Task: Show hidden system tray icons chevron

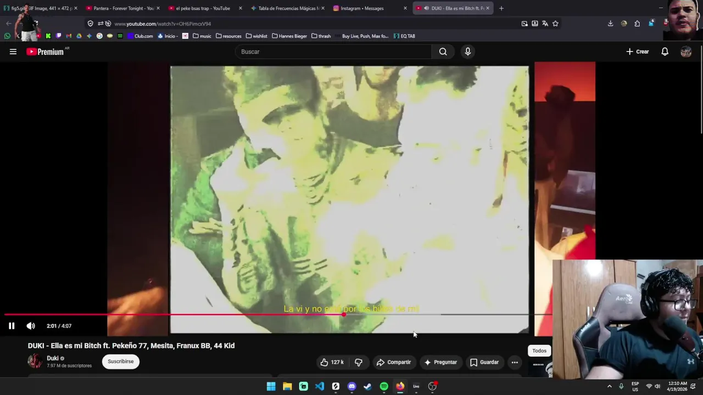Action: point(609,386)
